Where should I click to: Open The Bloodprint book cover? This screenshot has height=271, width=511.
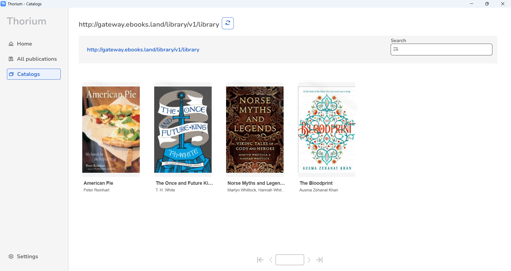(x=327, y=130)
